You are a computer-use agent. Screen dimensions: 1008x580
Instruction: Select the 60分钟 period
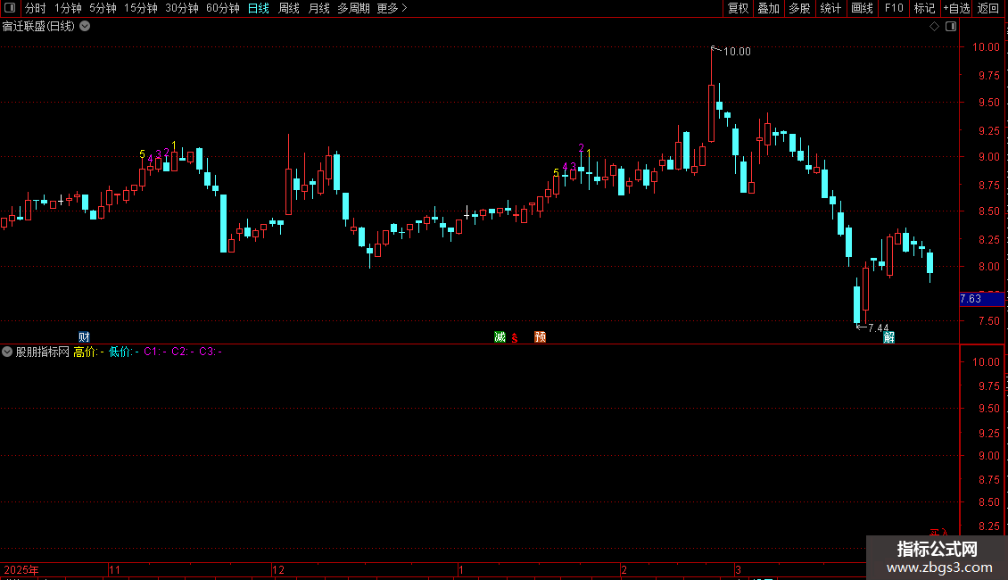pyautogui.click(x=223, y=8)
